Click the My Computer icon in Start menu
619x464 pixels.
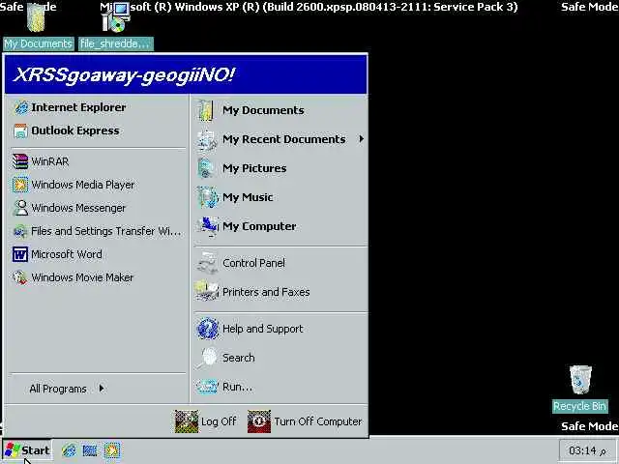(x=207, y=226)
